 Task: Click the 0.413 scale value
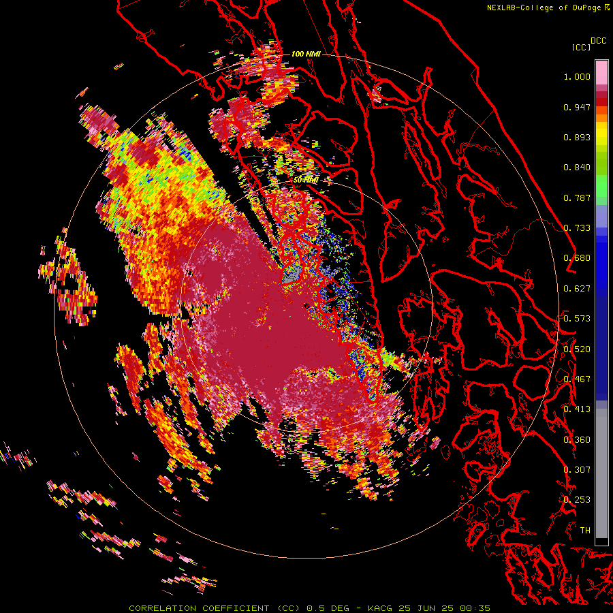coord(577,409)
